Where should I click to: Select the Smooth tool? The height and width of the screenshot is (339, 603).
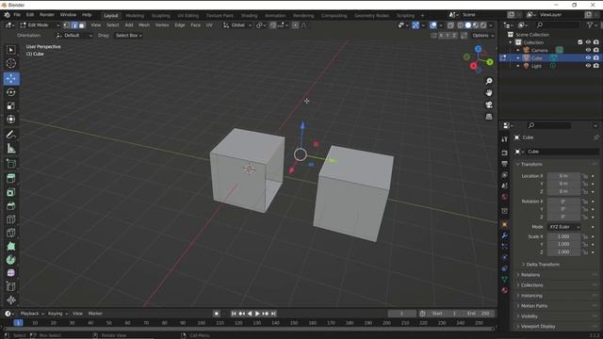(x=10, y=273)
